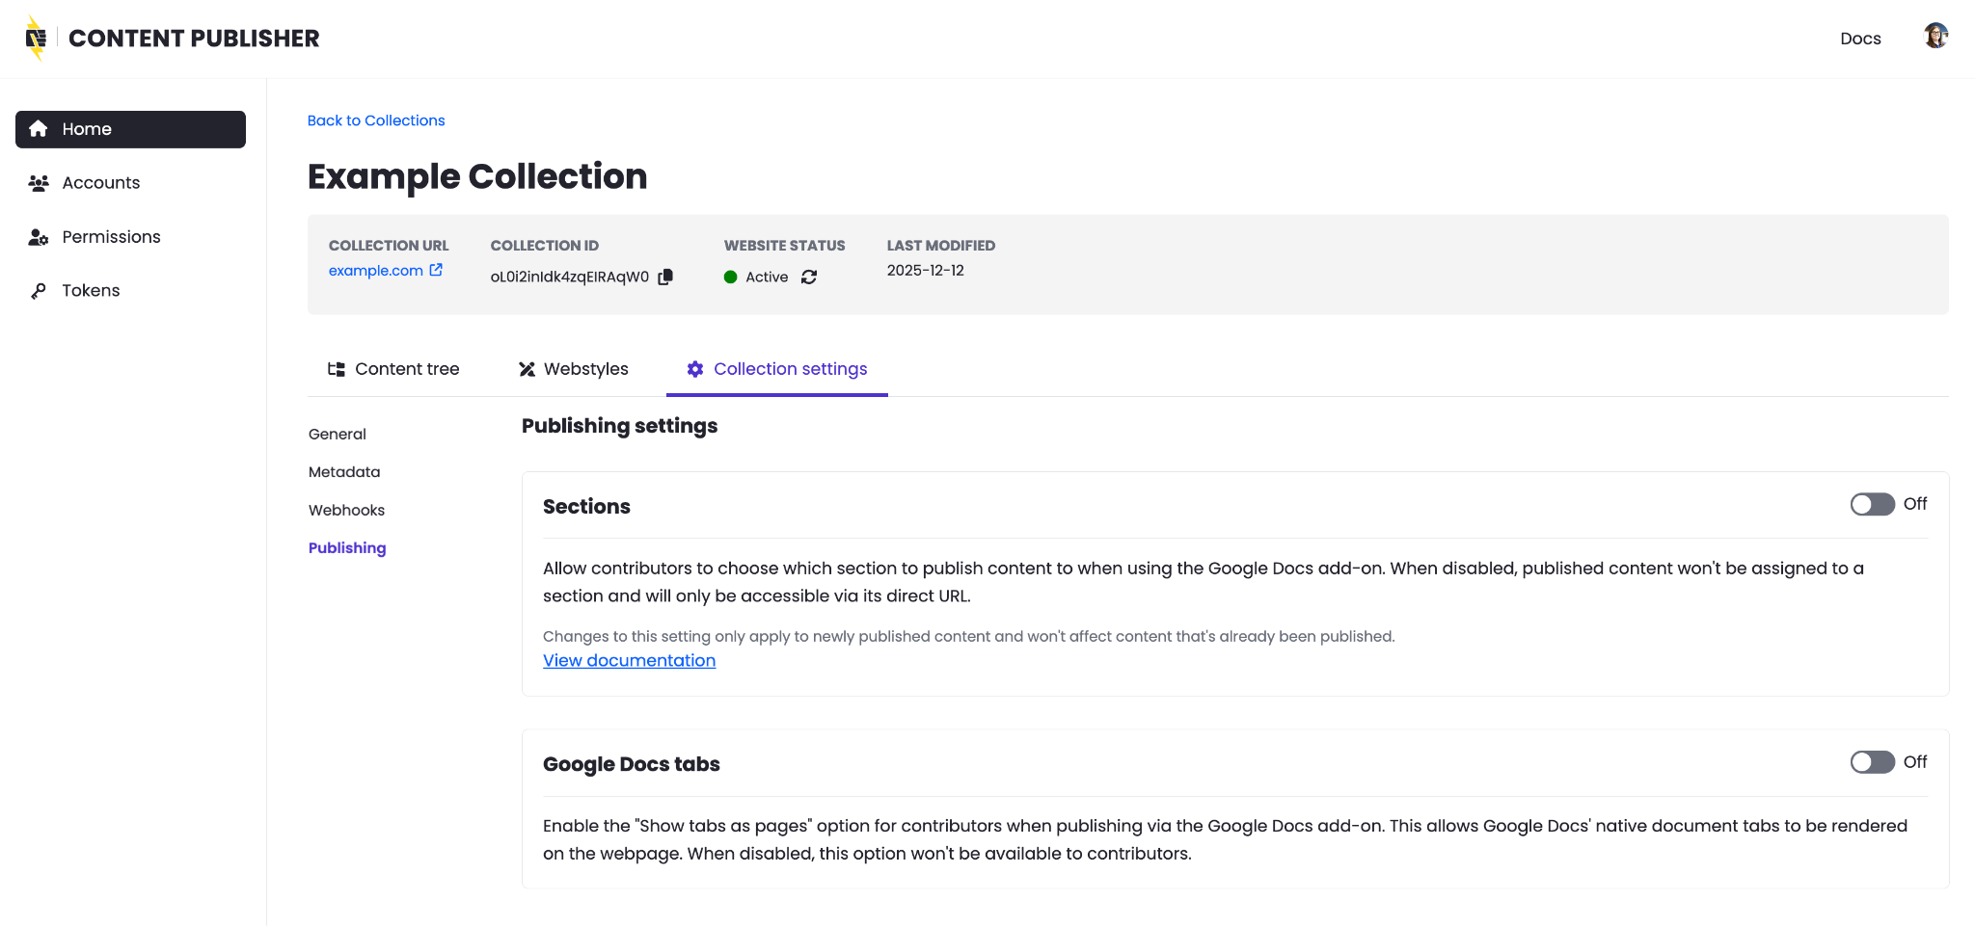The height and width of the screenshot is (927, 1975).
Task: Turn on Google Docs tabs toggle
Action: coord(1872,762)
